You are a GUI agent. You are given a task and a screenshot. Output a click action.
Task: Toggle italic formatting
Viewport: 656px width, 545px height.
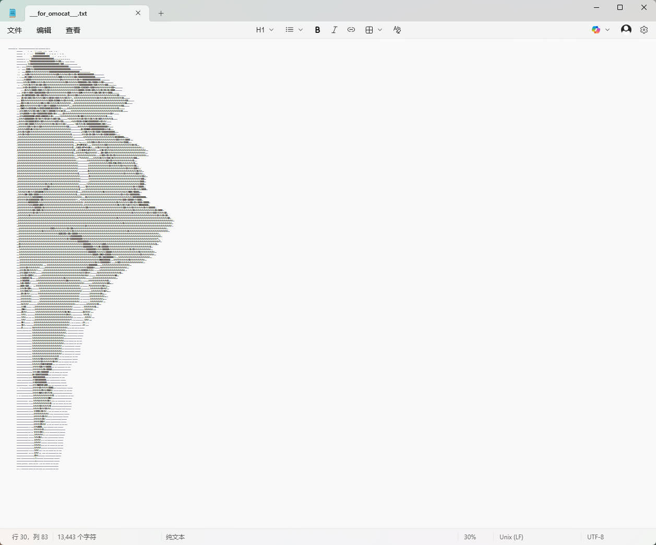pos(334,30)
